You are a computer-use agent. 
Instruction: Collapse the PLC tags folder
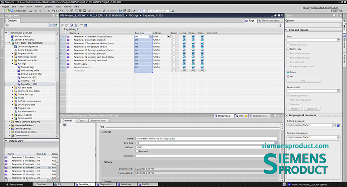coord(13,63)
